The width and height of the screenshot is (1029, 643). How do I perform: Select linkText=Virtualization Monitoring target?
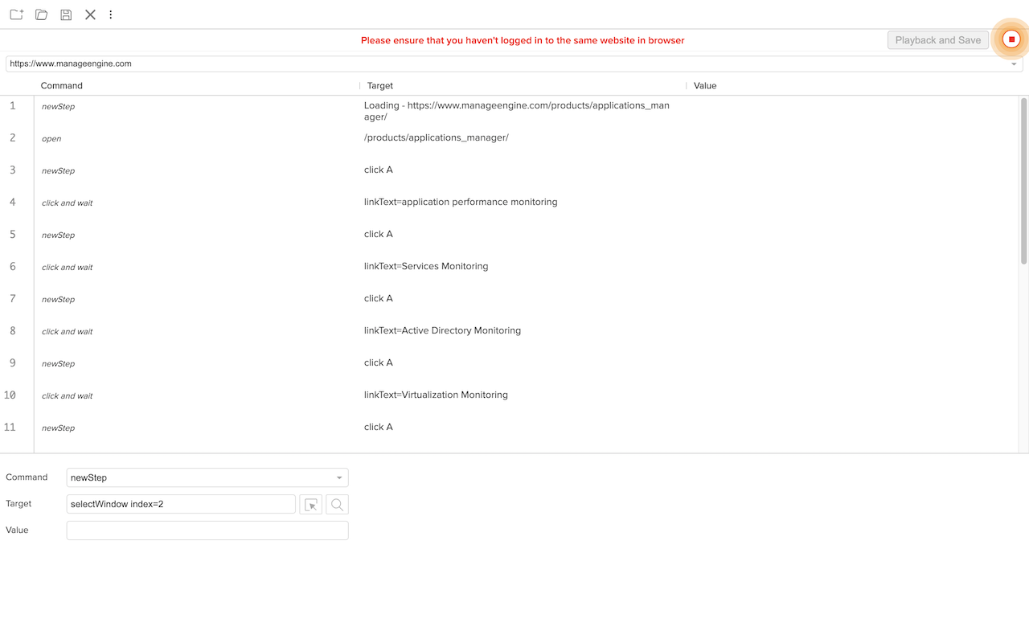pos(436,395)
